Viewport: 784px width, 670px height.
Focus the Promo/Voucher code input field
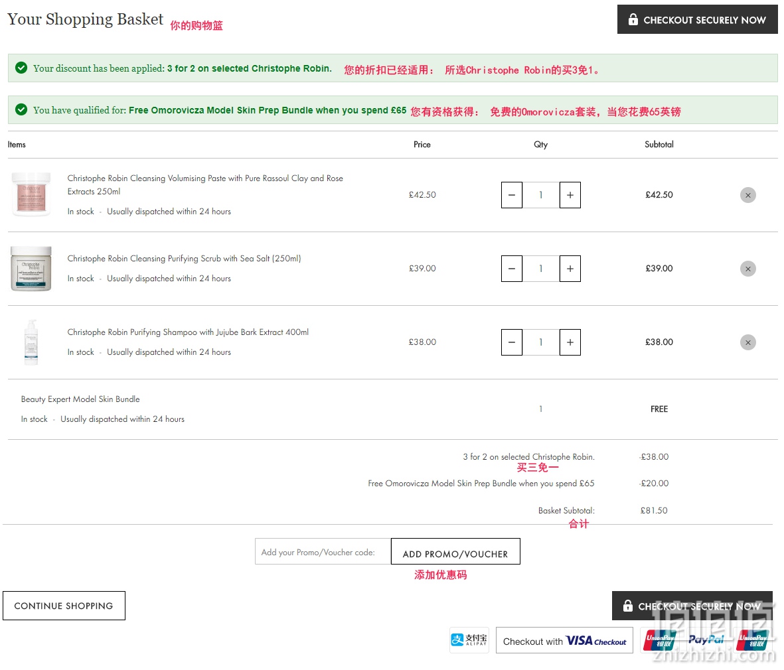pyautogui.click(x=323, y=551)
